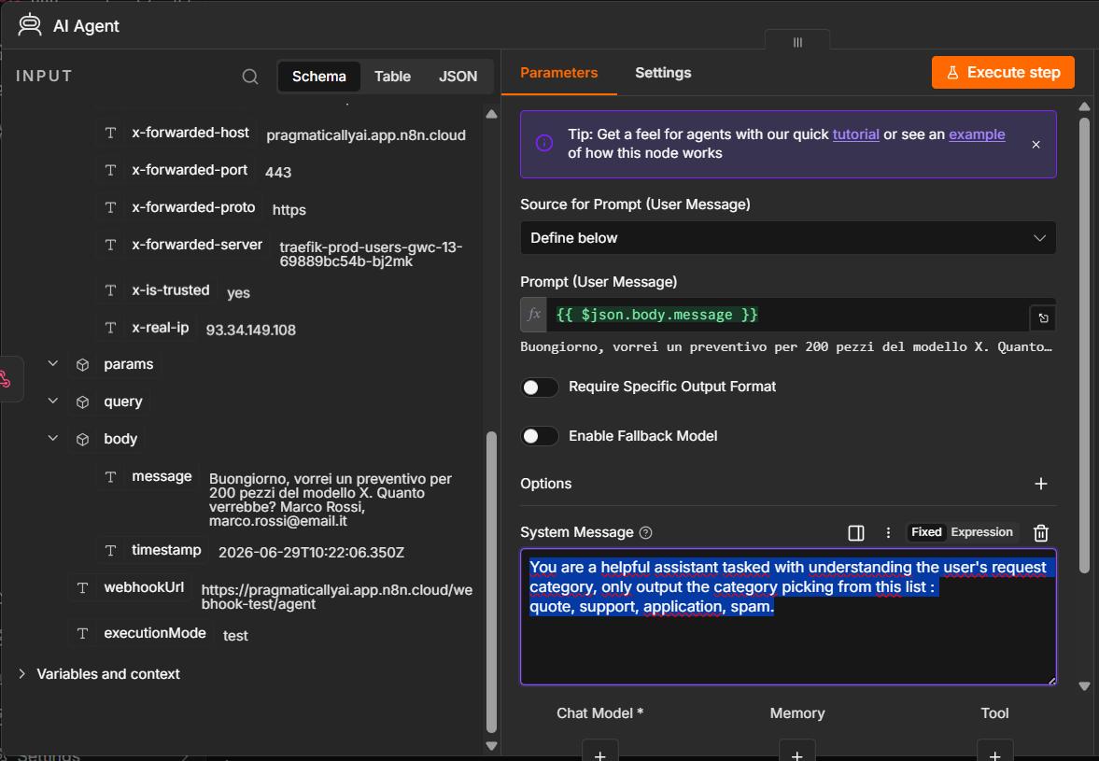Click the AI Agent robot icon
This screenshot has height=761, width=1099.
30,25
